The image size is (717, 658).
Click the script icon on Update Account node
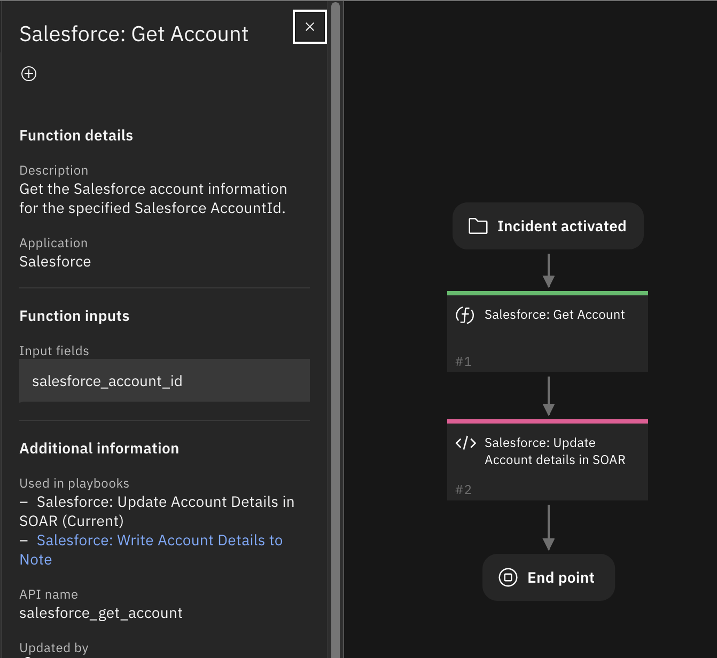(x=465, y=443)
